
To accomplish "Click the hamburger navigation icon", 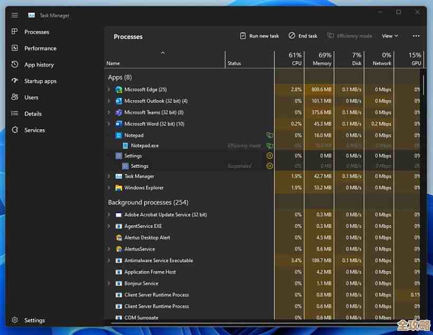I will pyautogui.click(x=14, y=15).
